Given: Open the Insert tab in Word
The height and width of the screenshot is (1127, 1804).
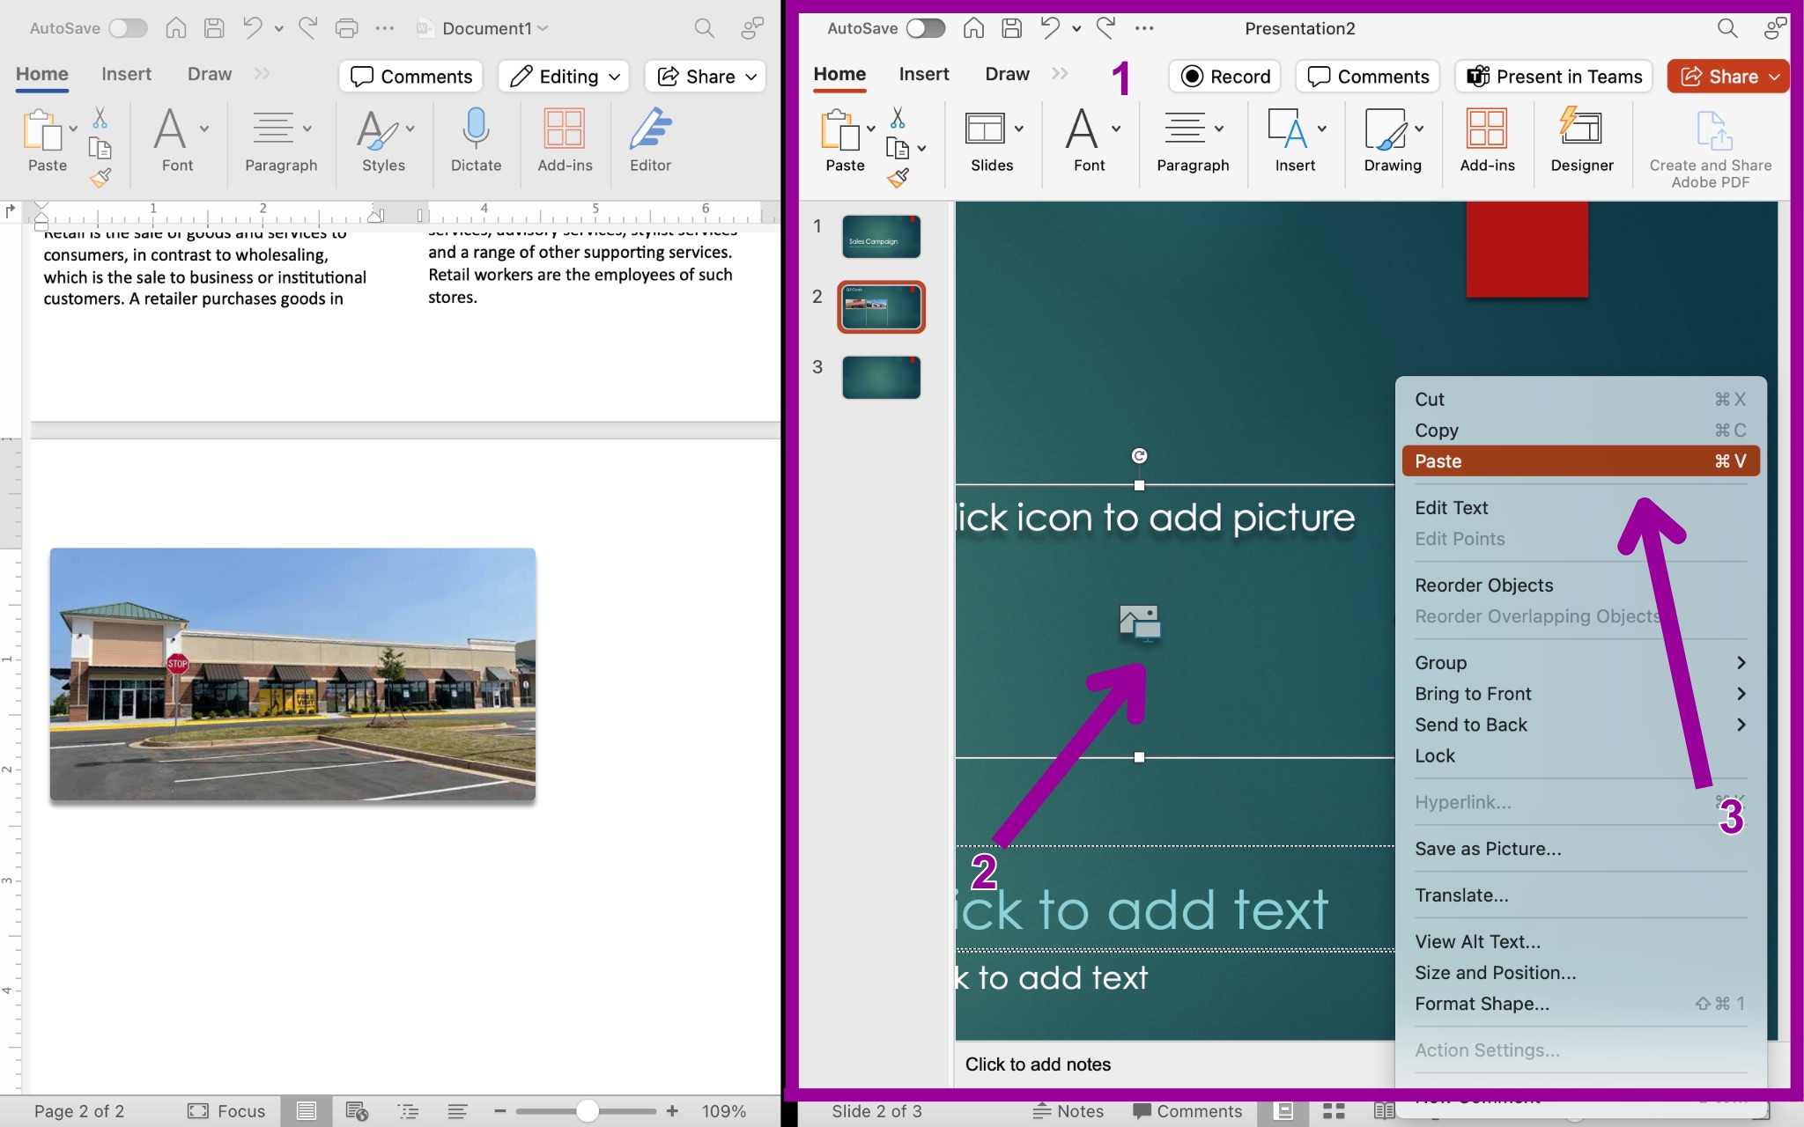Looking at the screenshot, I should (126, 75).
